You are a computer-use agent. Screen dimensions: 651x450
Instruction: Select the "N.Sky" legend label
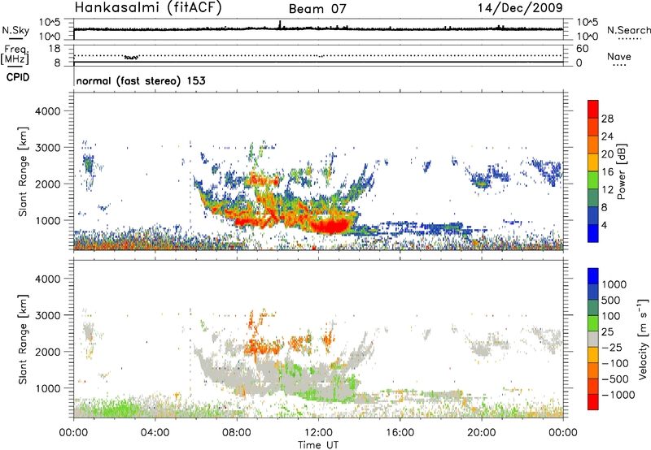(15, 30)
